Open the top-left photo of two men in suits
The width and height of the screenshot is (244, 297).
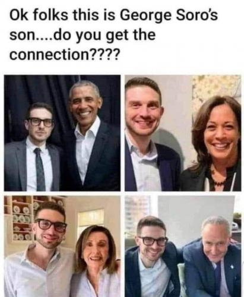[x=62, y=133]
